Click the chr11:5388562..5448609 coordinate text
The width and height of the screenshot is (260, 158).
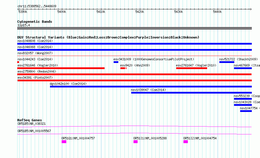(x=37, y=6)
